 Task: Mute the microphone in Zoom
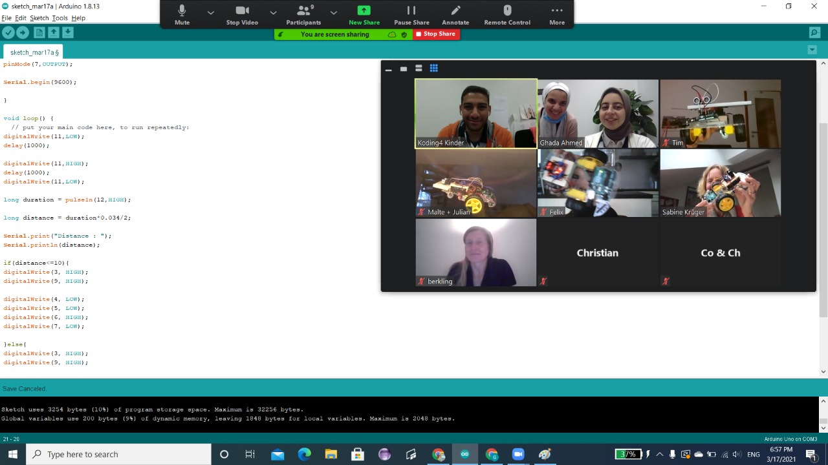point(182,15)
